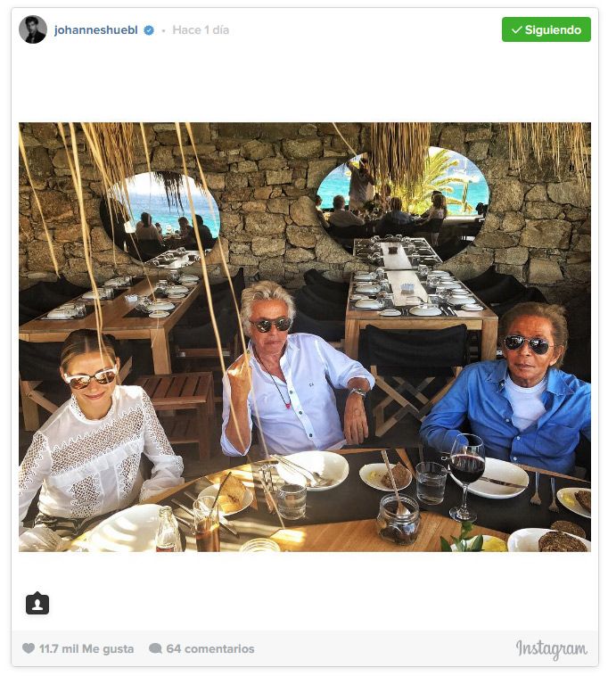The image size is (608, 676).
Task: Toggle the green Siguiendo follow button
Action: pyautogui.click(x=546, y=29)
